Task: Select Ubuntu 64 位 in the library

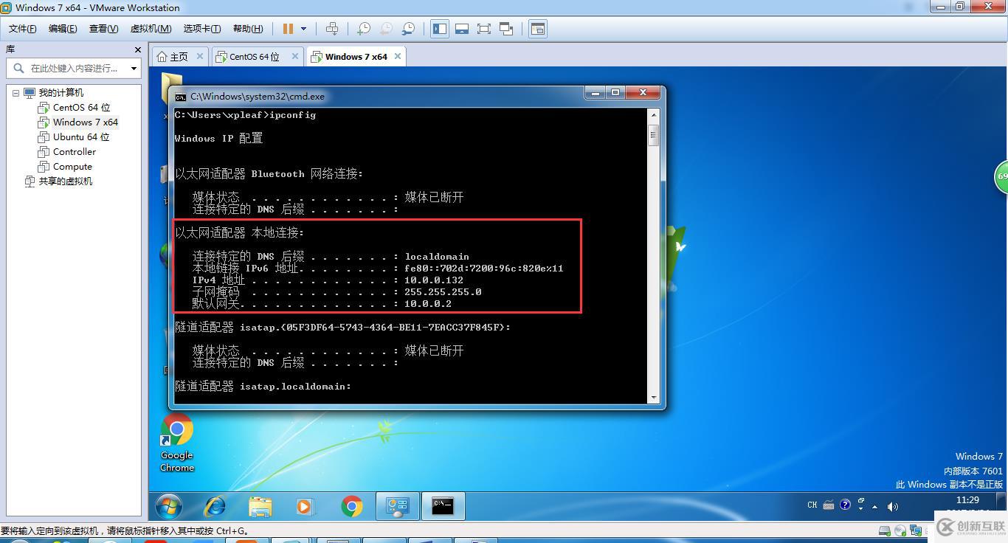Action: [81, 137]
